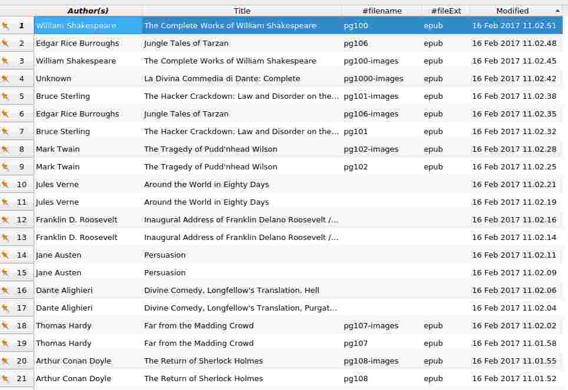This screenshot has width=568, height=390.
Task: Click the Inaugural Address title in row 13
Action: pyautogui.click(x=241, y=238)
